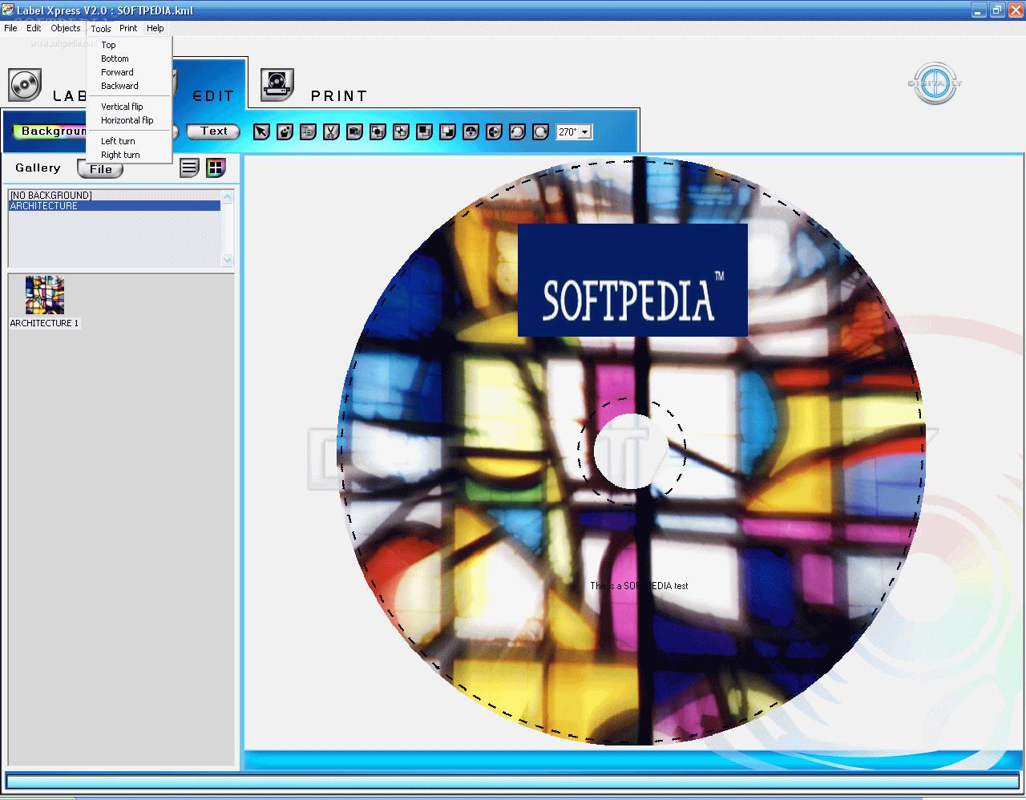Click the rotate left toolbar icon
1026x800 pixels.
[516, 131]
